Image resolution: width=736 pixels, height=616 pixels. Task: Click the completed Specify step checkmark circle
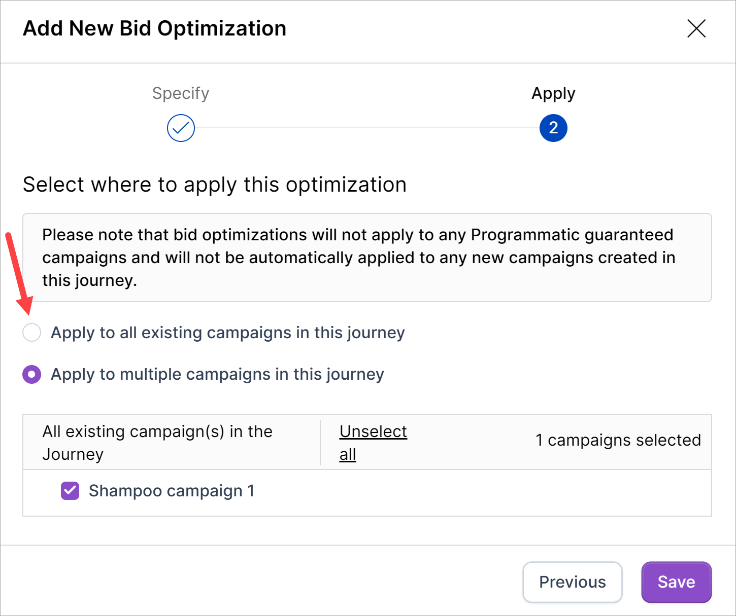pos(181,128)
